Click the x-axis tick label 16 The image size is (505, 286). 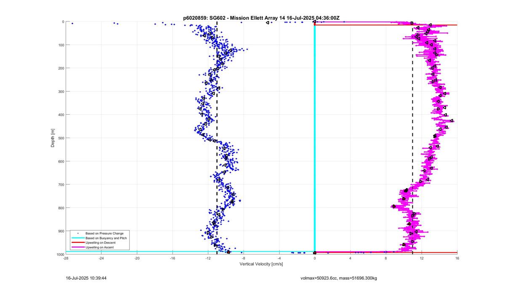(457, 258)
